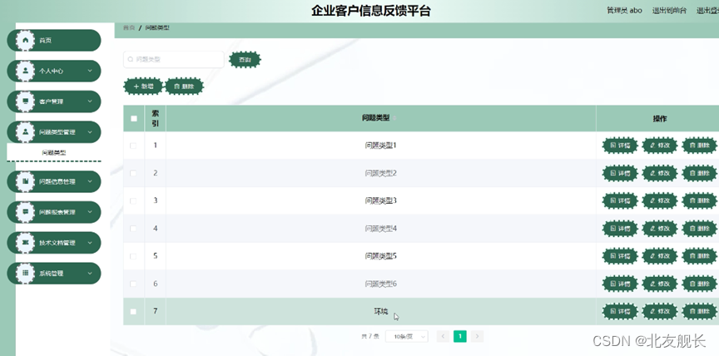The image size is (719, 356).
Task: Click 修改 for 问题类型6 row
Action: 660,284
